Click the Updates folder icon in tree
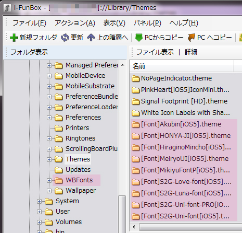This screenshot has height=233, width=242. point(59,170)
